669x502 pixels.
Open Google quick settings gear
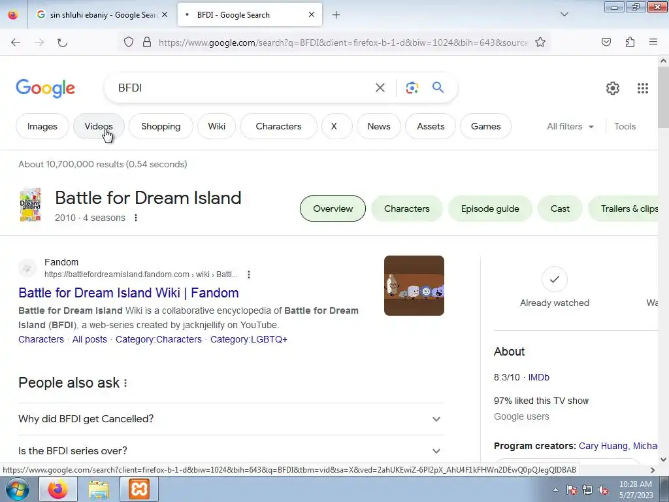tap(613, 88)
